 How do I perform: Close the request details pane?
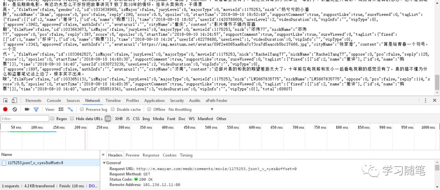(x=103, y=155)
